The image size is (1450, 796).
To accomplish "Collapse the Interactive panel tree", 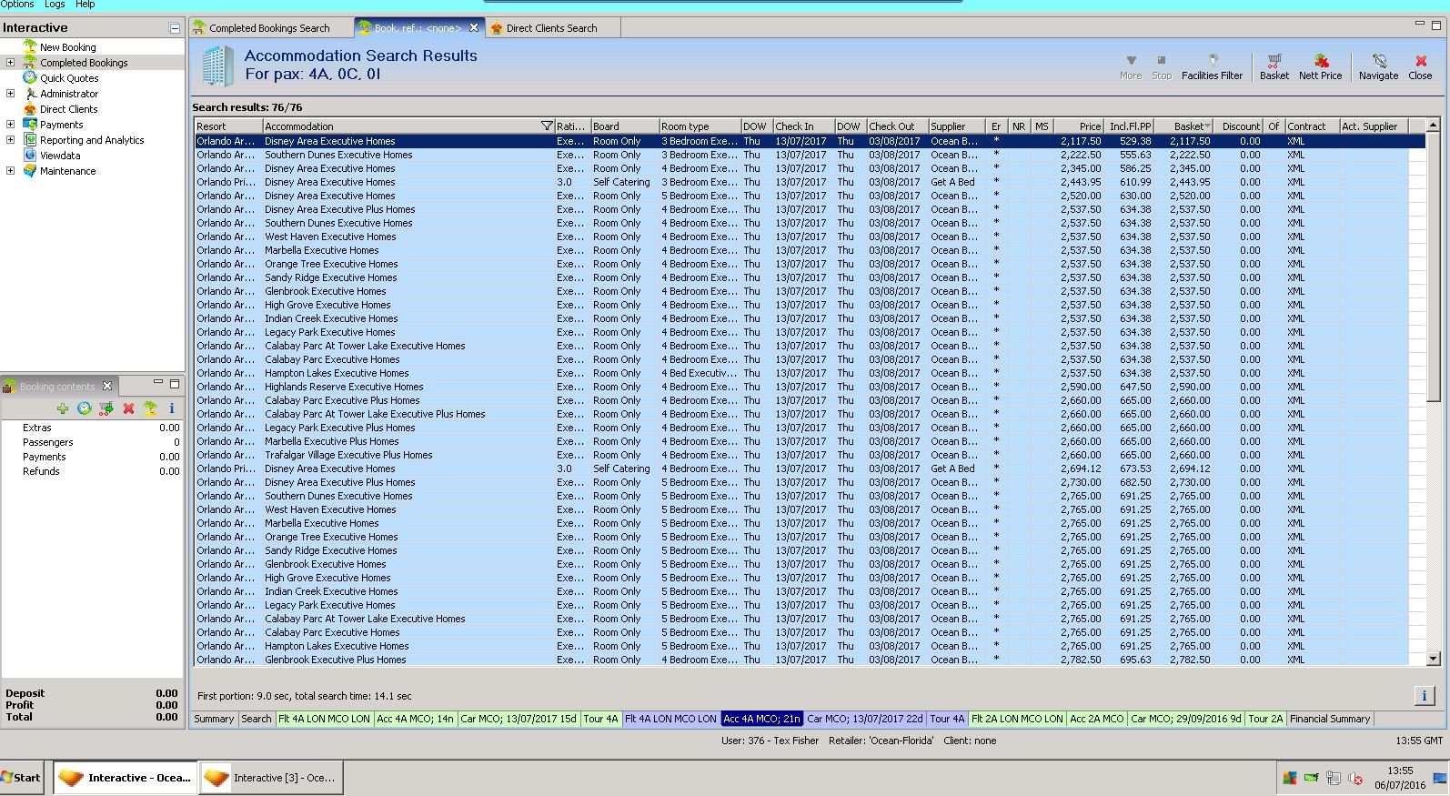I will click(175, 28).
